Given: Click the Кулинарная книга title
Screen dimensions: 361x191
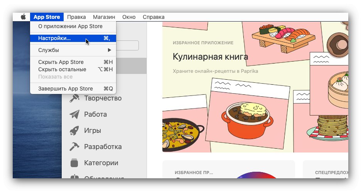Looking at the screenshot, I should [210, 57].
